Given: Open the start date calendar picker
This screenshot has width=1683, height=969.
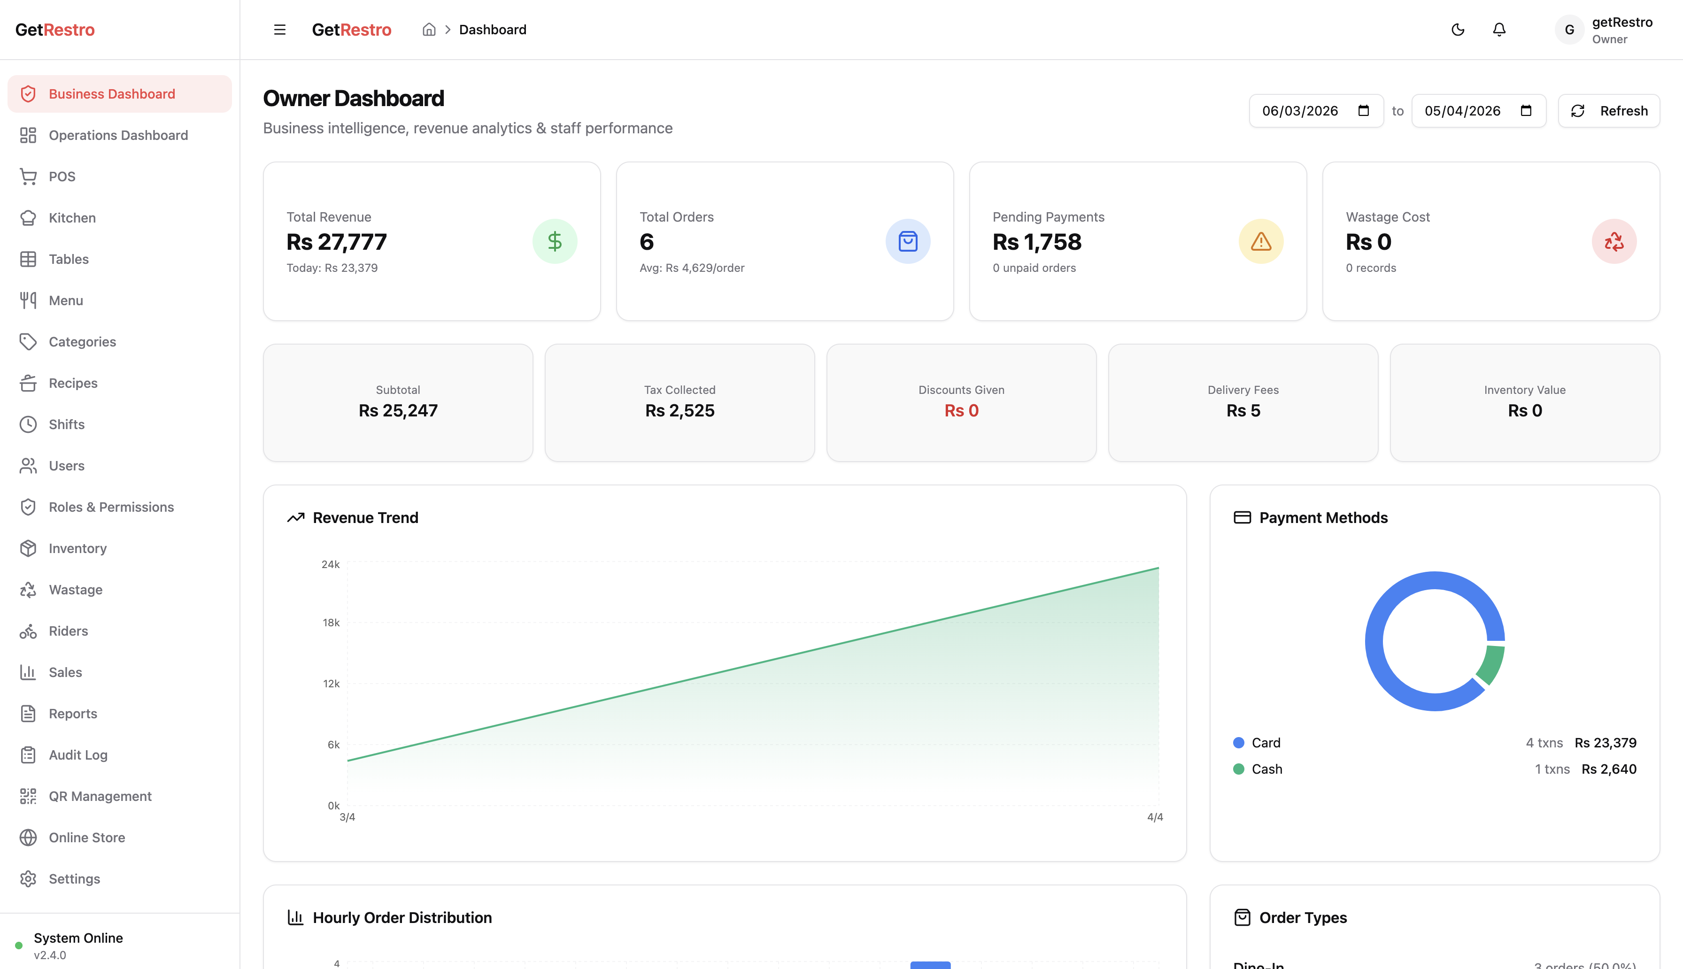Looking at the screenshot, I should 1364,110.
